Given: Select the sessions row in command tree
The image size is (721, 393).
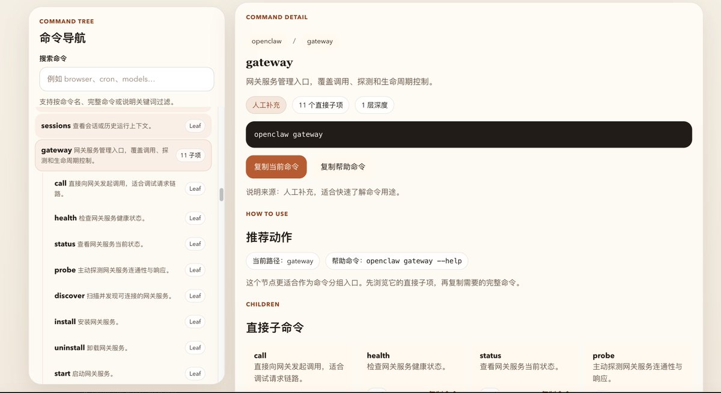Looking at the screenshot, I should [x=123, y=126].
